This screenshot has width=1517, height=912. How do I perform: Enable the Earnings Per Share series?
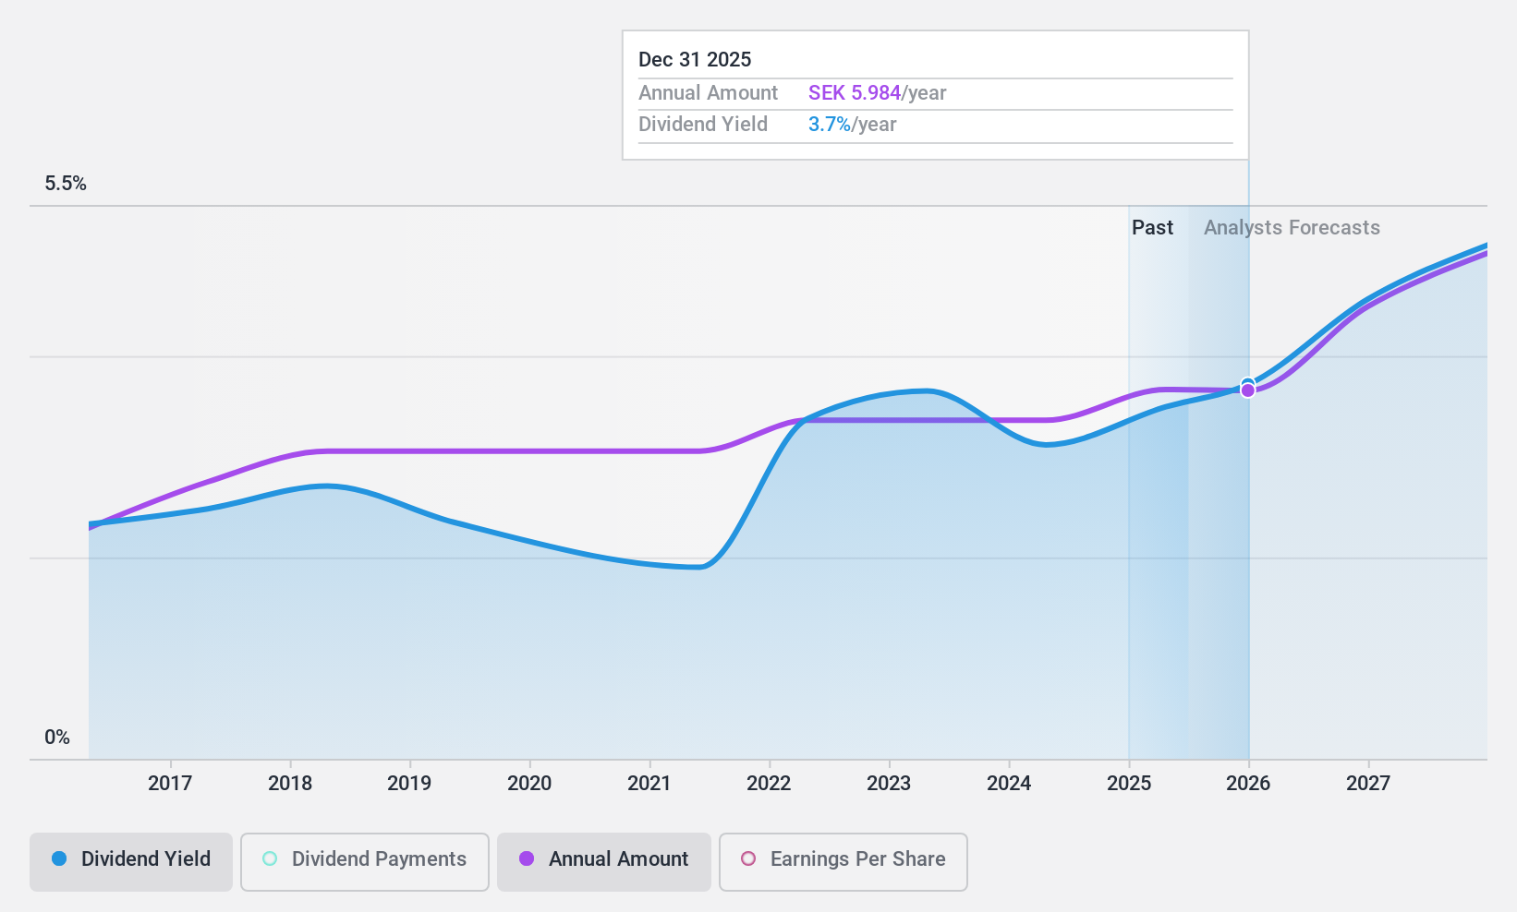point(843,862)
